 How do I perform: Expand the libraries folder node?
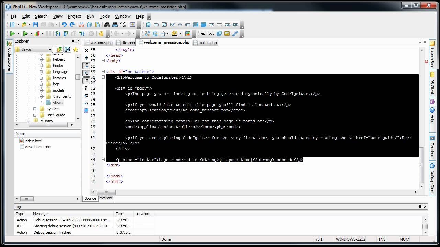point(41,78)
